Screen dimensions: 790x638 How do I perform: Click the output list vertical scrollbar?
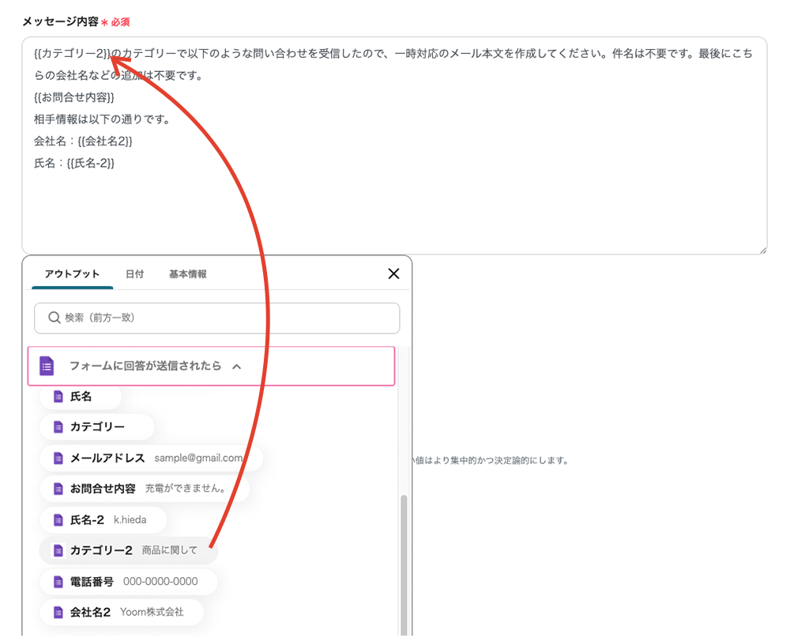click(404, 564)
